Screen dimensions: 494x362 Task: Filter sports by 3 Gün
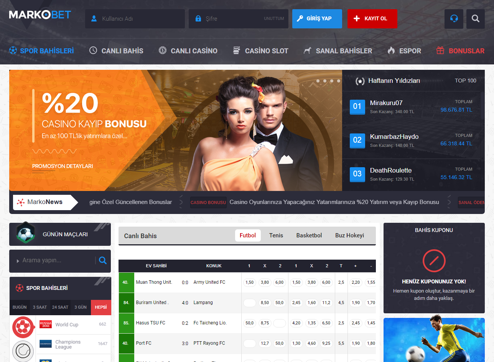point(81,307)
